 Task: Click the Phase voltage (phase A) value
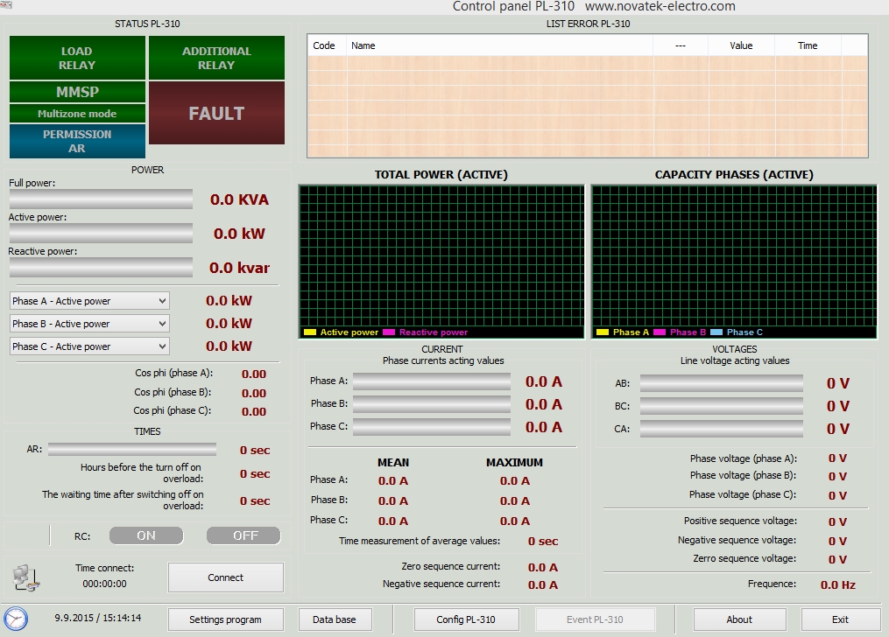tap(837, 458)
